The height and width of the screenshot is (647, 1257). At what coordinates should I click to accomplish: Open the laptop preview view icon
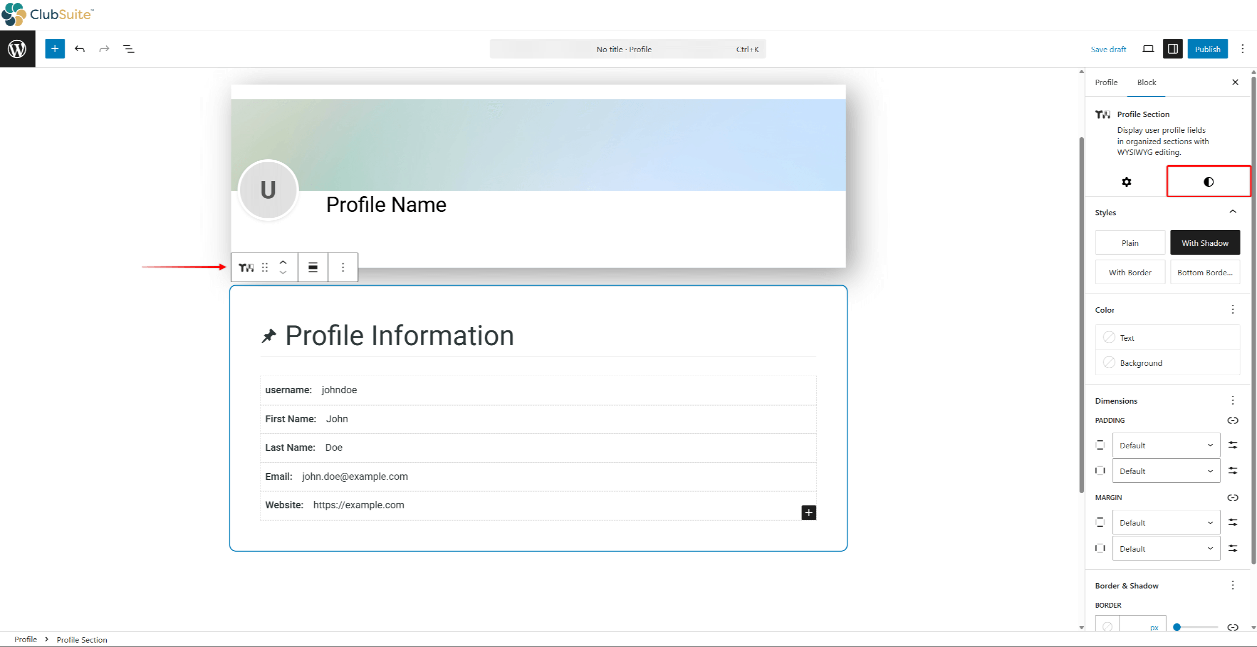(x=1148, y=49)
